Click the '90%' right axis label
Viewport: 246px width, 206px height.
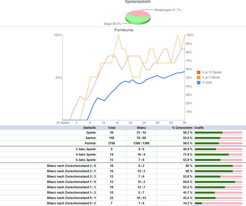(189, 43)
